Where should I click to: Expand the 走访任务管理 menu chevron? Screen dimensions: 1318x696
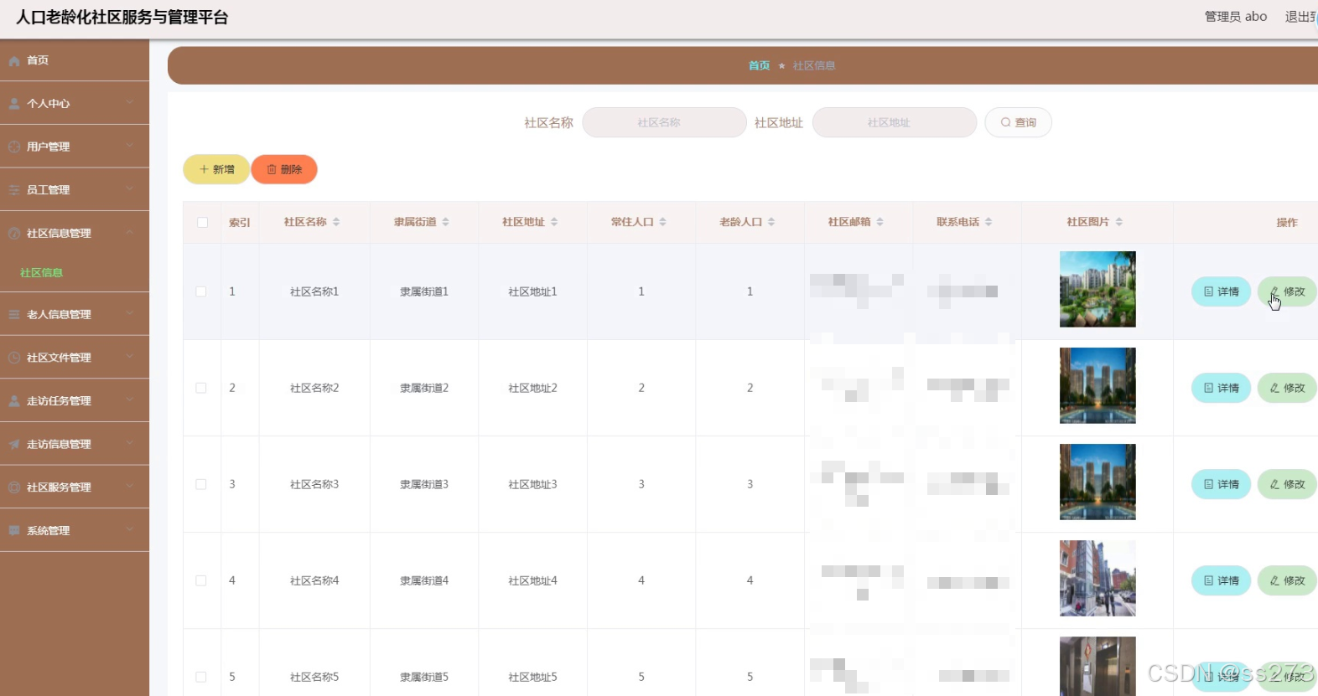(130, 400)
